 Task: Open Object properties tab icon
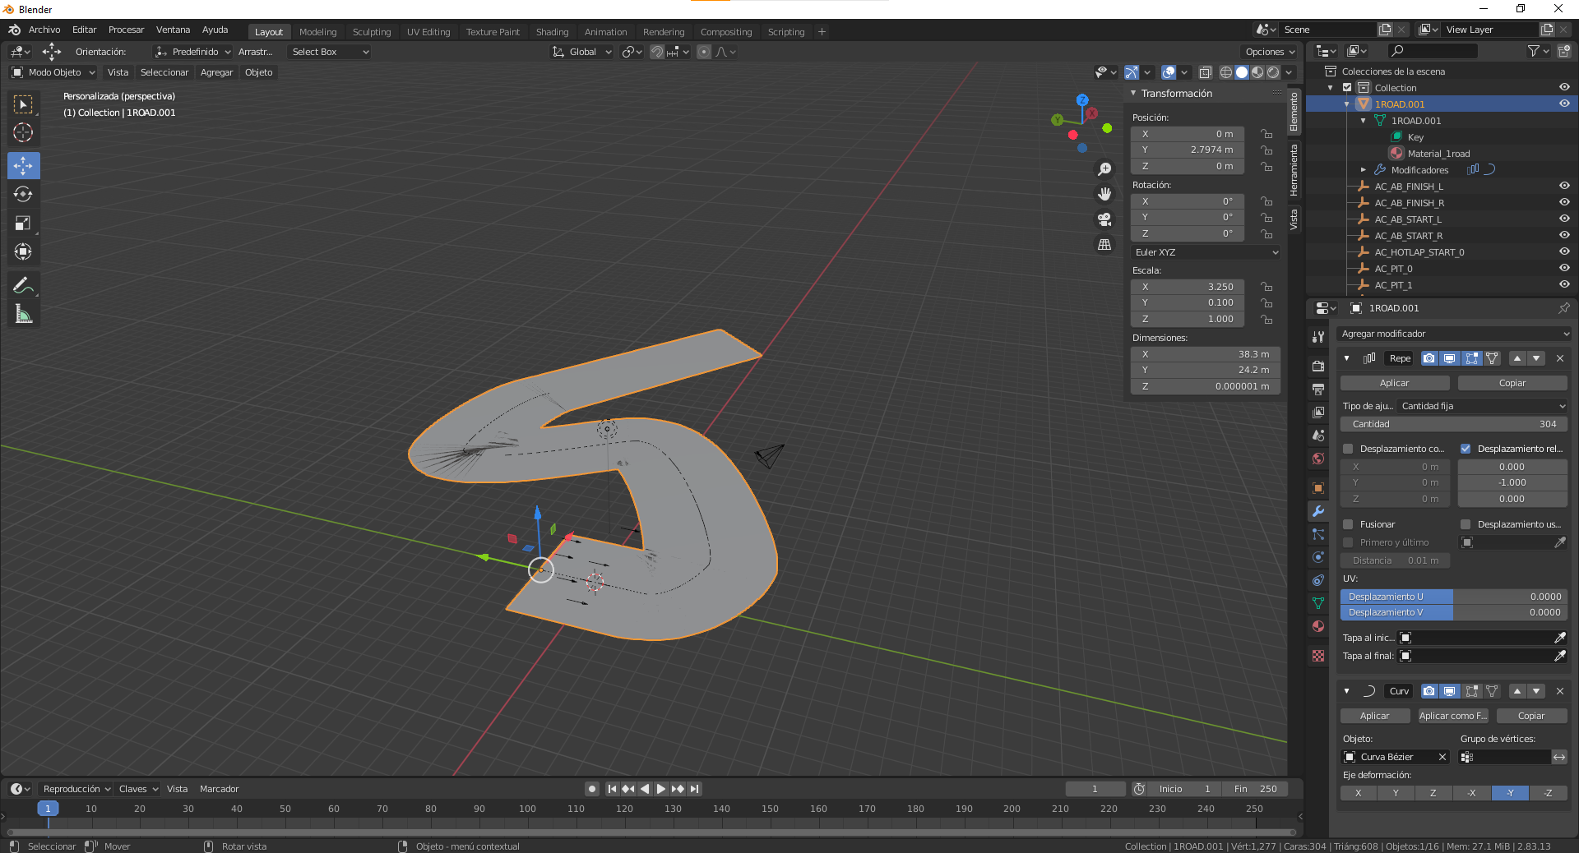1318,488
